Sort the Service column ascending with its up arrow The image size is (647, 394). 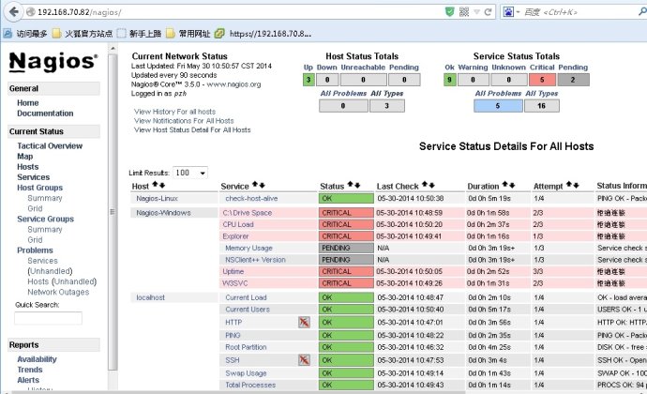(x=255, y=185)
